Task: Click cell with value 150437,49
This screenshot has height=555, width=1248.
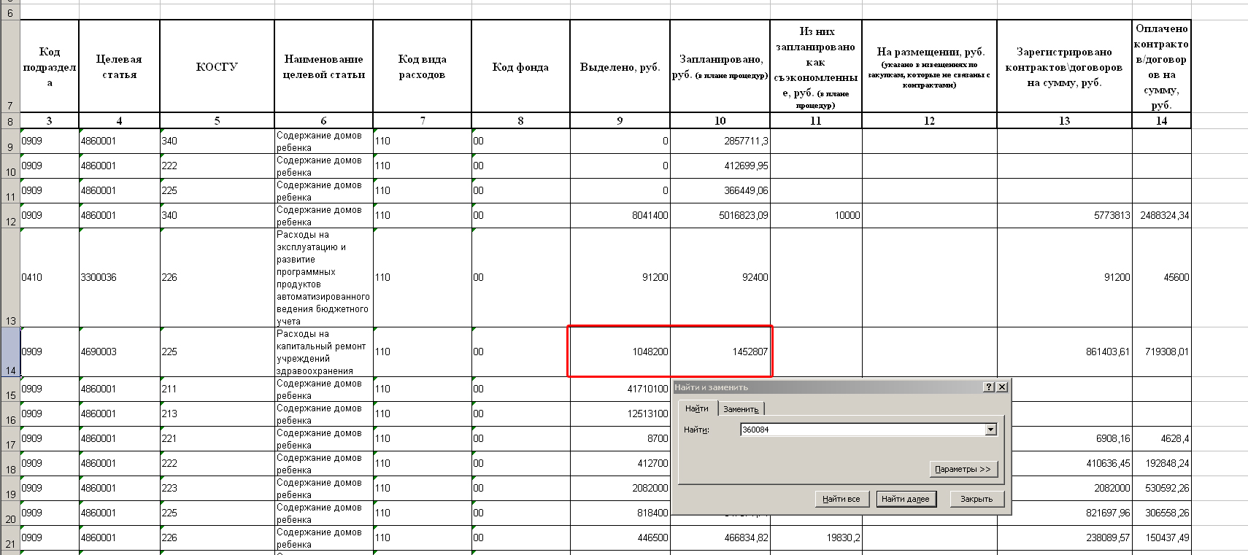Action: (1162, 537)
